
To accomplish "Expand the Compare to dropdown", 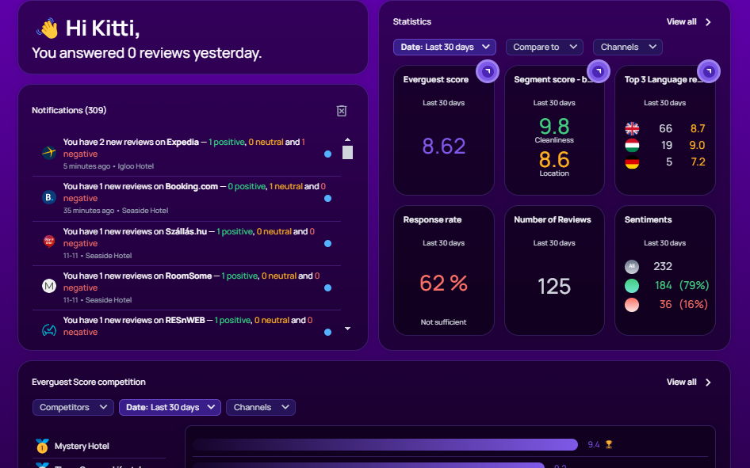I will point(545,47).
